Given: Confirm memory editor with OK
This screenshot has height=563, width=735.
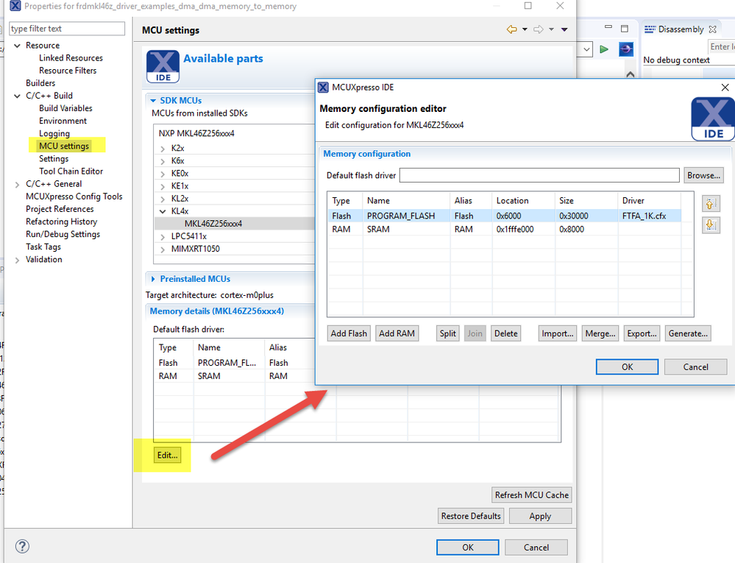Looking at the screenshot, I should click(627, 367).
